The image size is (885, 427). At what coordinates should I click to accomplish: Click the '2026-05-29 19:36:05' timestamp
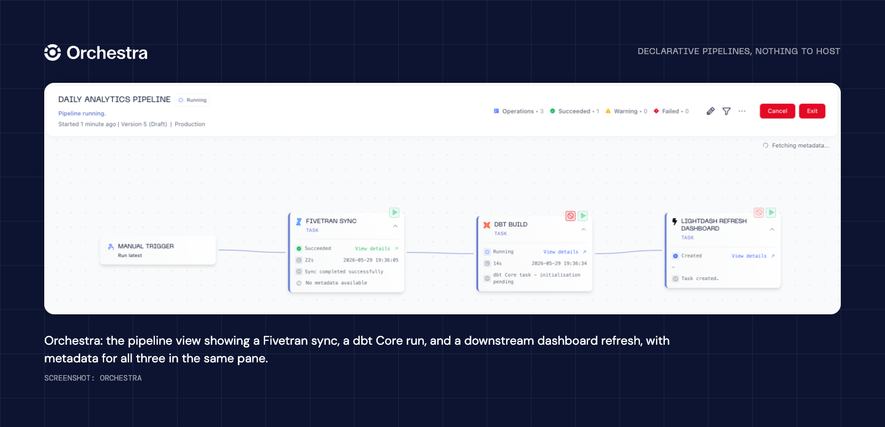tap(371, 260)
